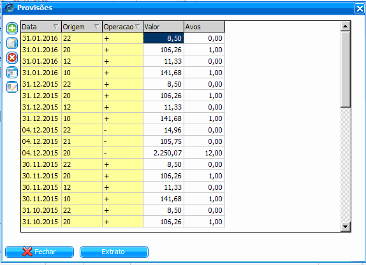Image resolution: width=366 pixels, height=265 pixels.
Task: Click the Avos column header
Action: [204, 27]
